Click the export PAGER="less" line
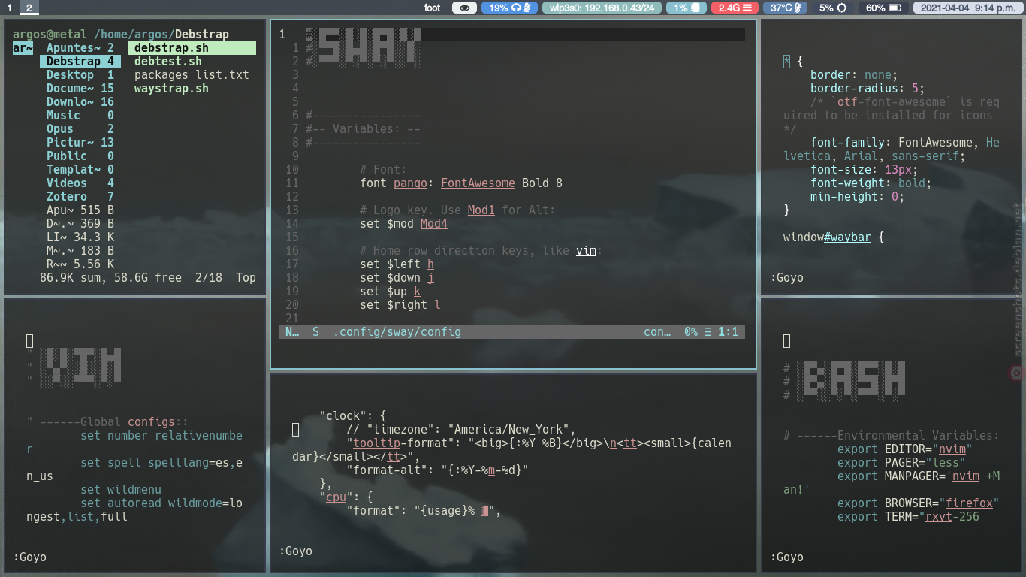Viewport: 1026px width, 577px height. (902, 463)
